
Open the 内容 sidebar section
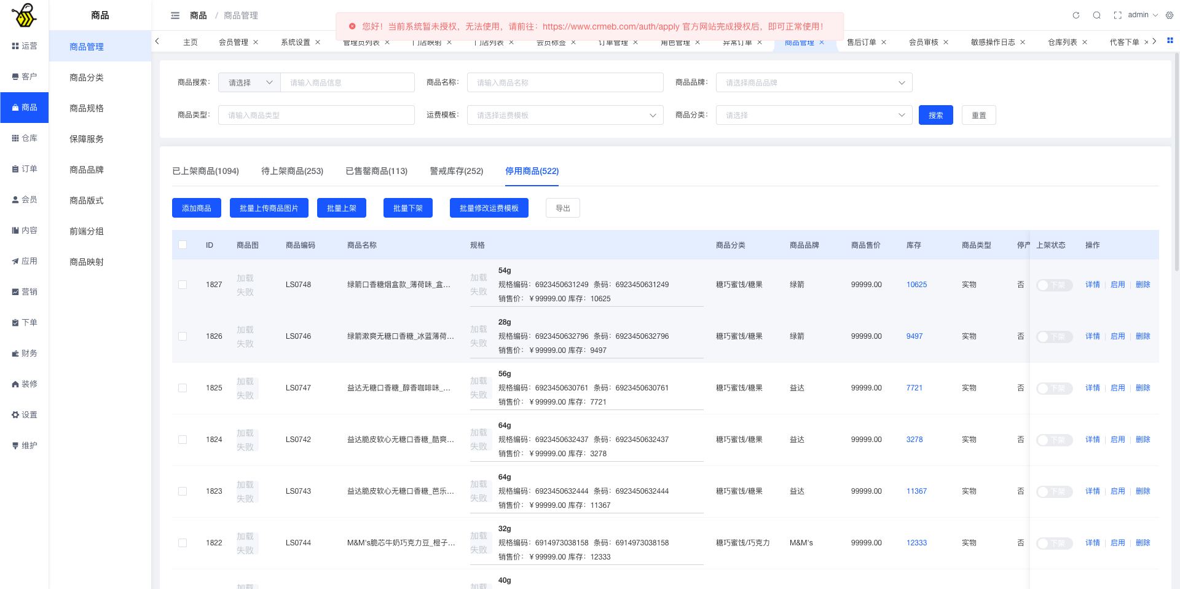[x=25, y=231]
